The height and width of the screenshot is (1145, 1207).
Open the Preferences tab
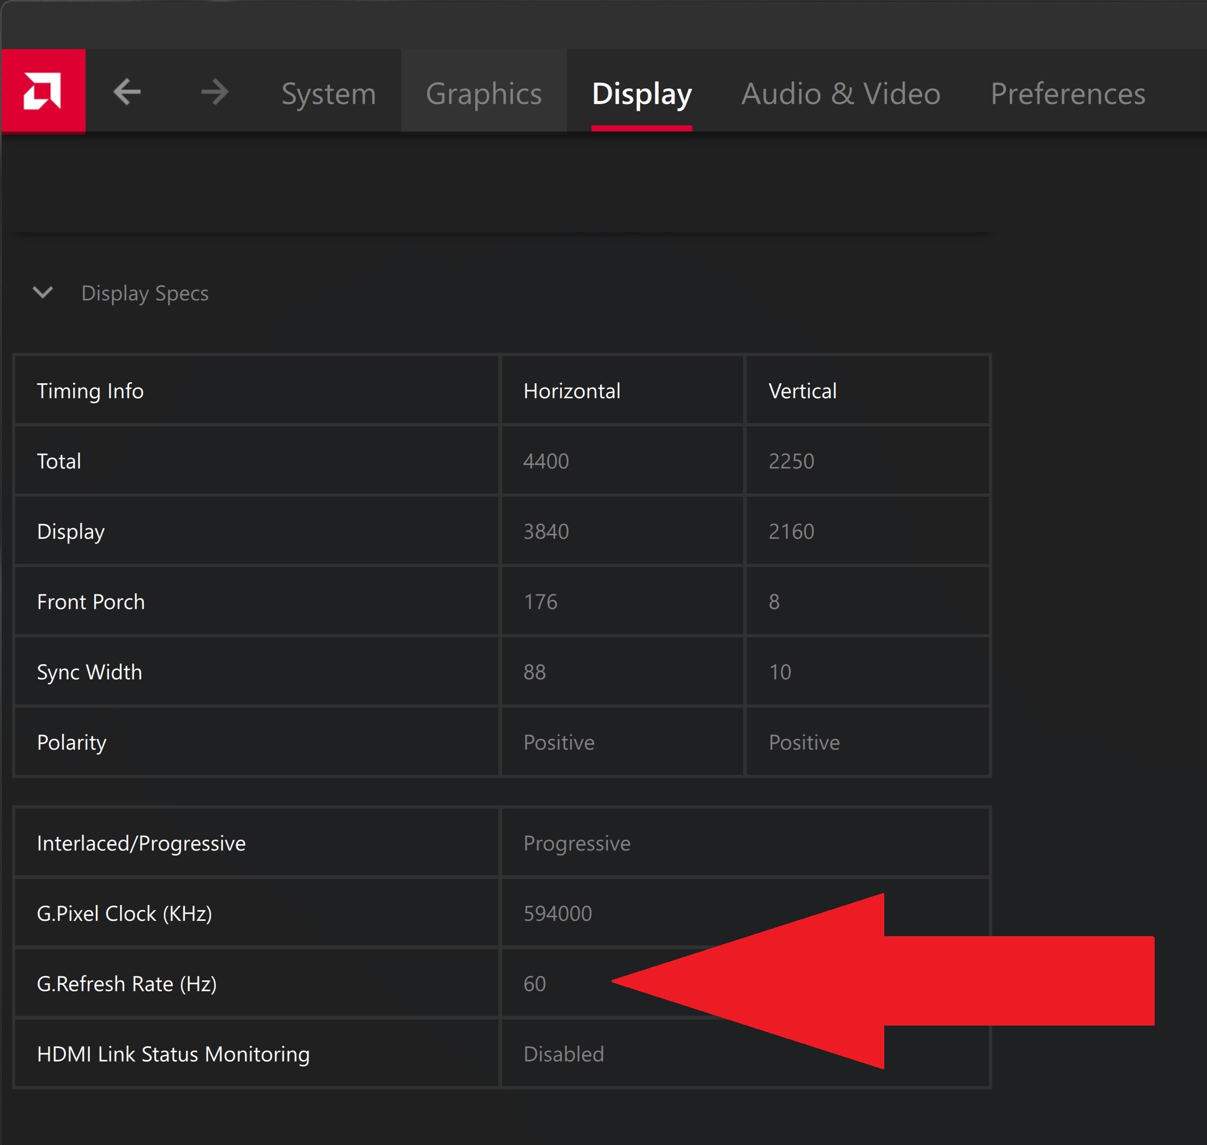click(1067, 93)
